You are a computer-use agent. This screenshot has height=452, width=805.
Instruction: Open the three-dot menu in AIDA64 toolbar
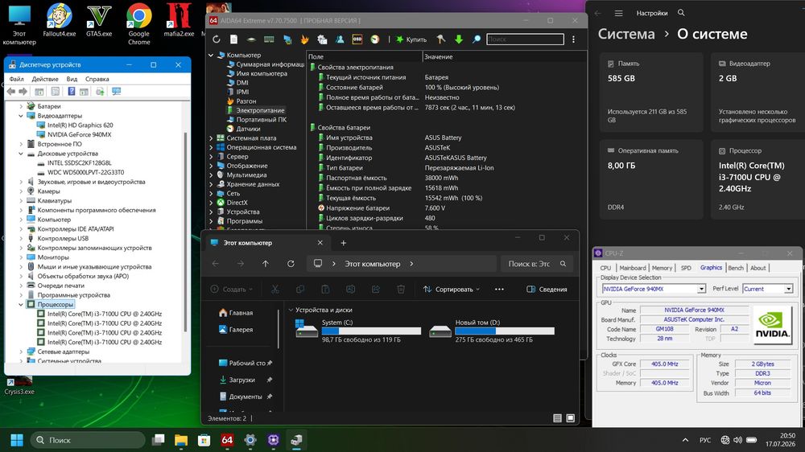tap(573, 39)
